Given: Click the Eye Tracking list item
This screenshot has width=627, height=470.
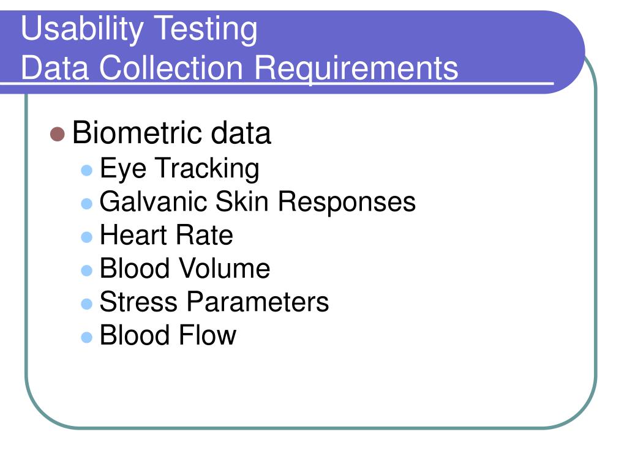Looking at the screenshot, I should pyautogui.click(x=179, y=169).
